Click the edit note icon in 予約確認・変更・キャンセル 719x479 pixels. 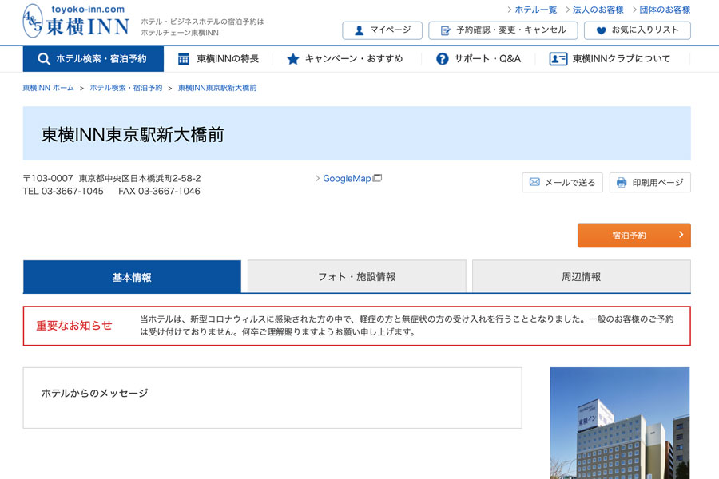tap(445, 30)
